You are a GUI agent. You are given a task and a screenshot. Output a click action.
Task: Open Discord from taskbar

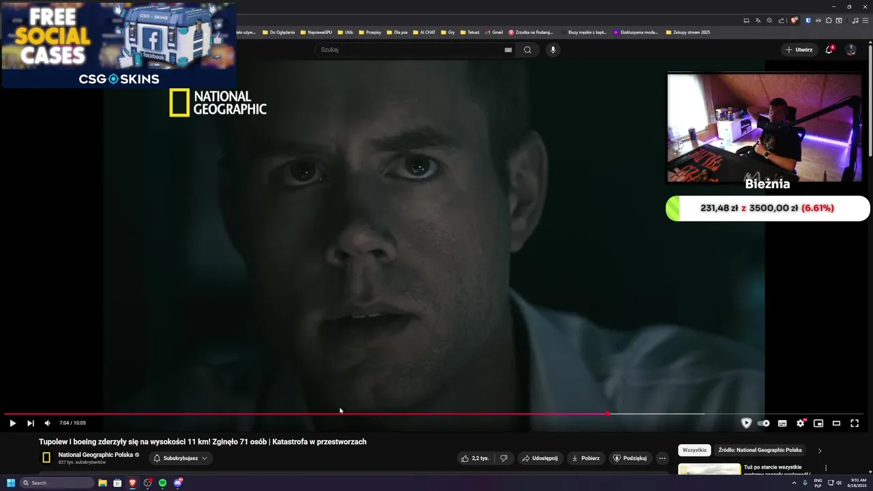[178, 483]
